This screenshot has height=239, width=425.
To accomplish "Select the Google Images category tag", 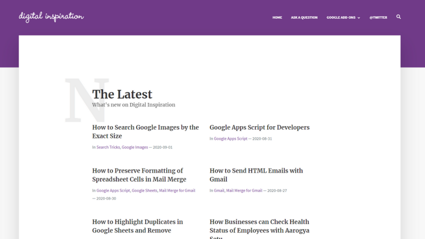I will [135, 147].
